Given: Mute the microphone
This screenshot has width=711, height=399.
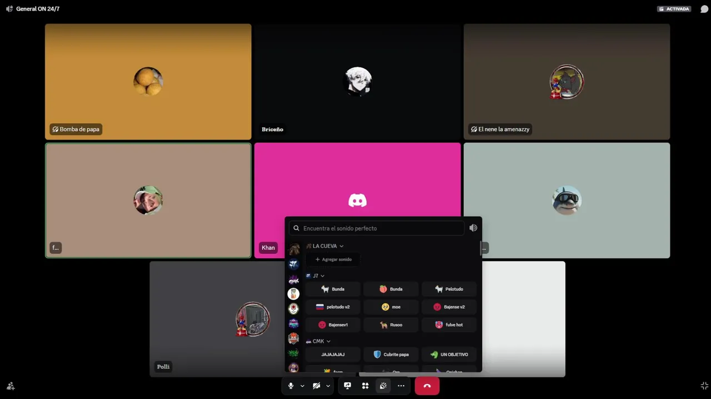Looking at the screenshot, I should (x=291, y=386).
